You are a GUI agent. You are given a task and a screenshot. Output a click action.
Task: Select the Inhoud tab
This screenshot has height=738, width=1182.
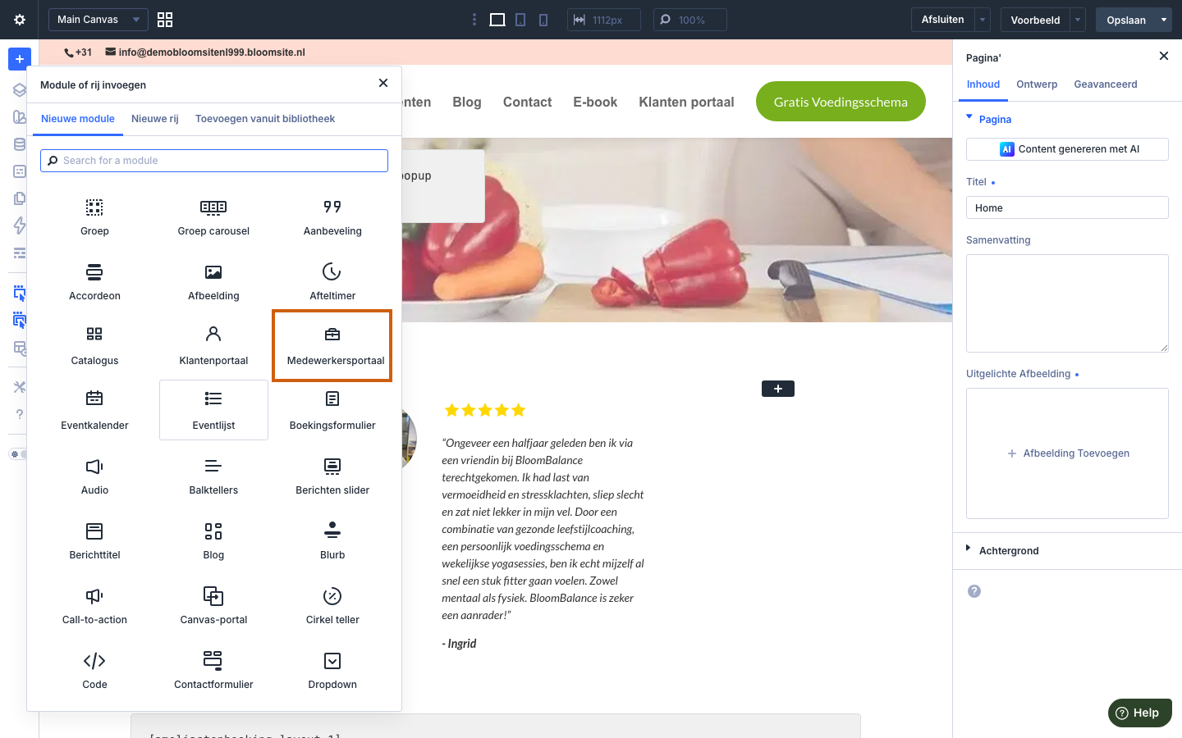click(x=983, y=84)
